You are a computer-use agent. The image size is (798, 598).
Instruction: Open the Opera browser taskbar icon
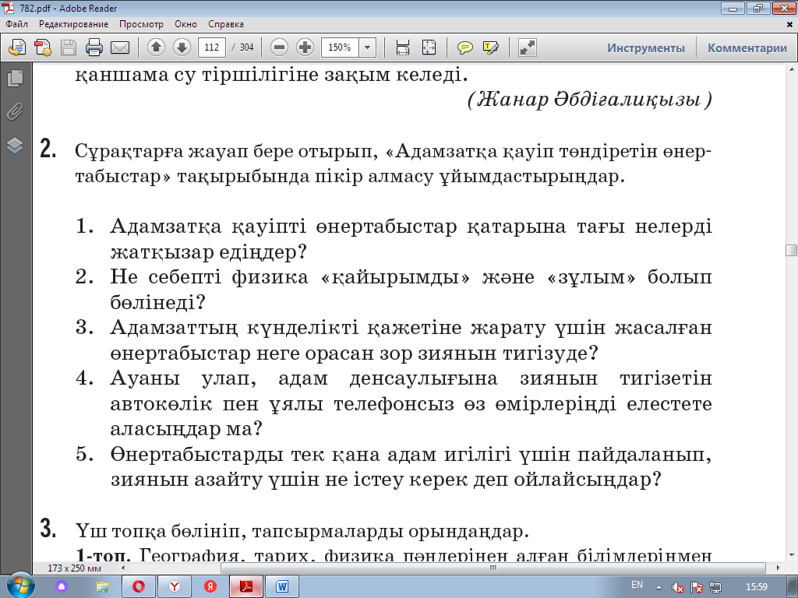tap(139, 586)
